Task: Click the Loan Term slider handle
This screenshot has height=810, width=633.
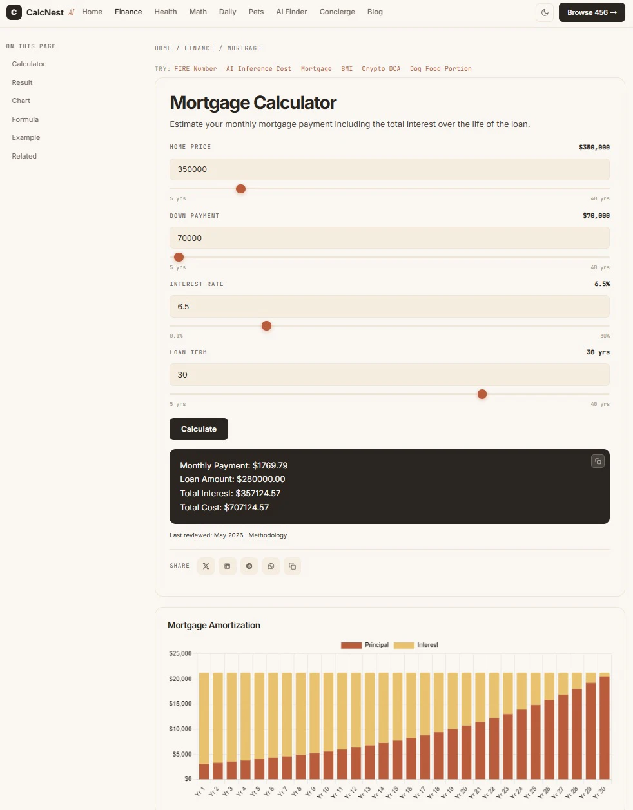Action: (x=482, y=394)
